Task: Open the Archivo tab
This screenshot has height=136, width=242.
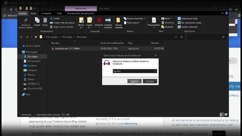Action: point(23,14)
